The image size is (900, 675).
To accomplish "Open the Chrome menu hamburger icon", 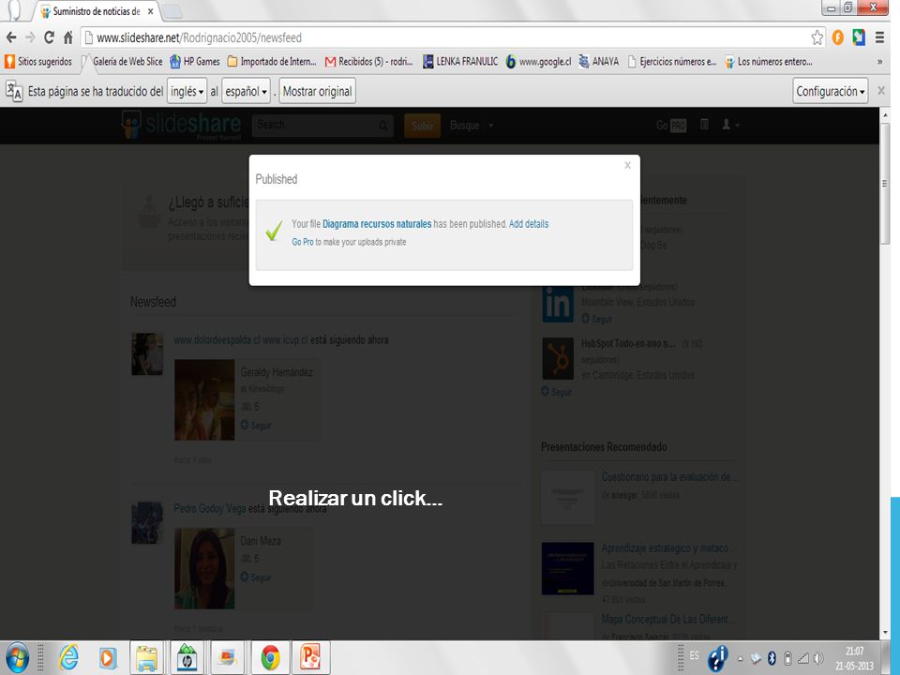I will [879, 37].
